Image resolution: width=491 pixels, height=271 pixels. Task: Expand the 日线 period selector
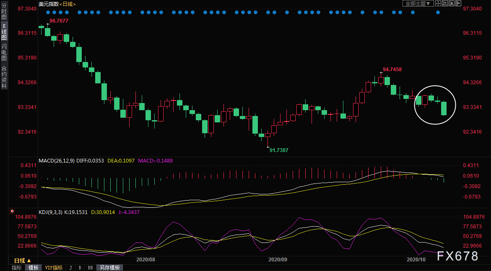tap(23, 260)
